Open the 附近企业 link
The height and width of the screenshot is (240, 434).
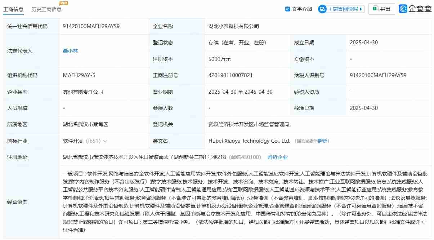tap(278, 157)
